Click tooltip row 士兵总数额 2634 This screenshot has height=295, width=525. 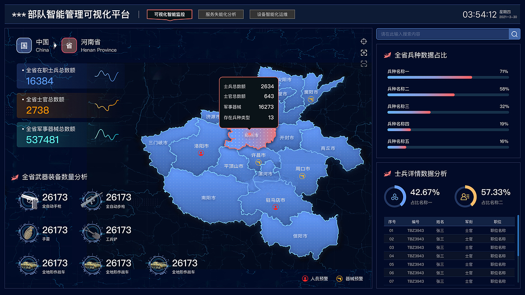coord(249,86)
